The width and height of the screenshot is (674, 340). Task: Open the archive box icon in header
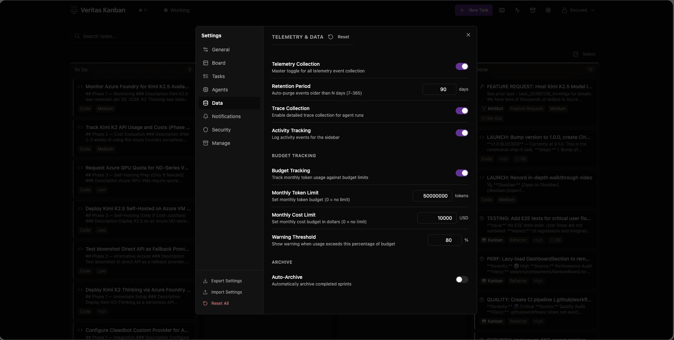[x=532, y=10]
